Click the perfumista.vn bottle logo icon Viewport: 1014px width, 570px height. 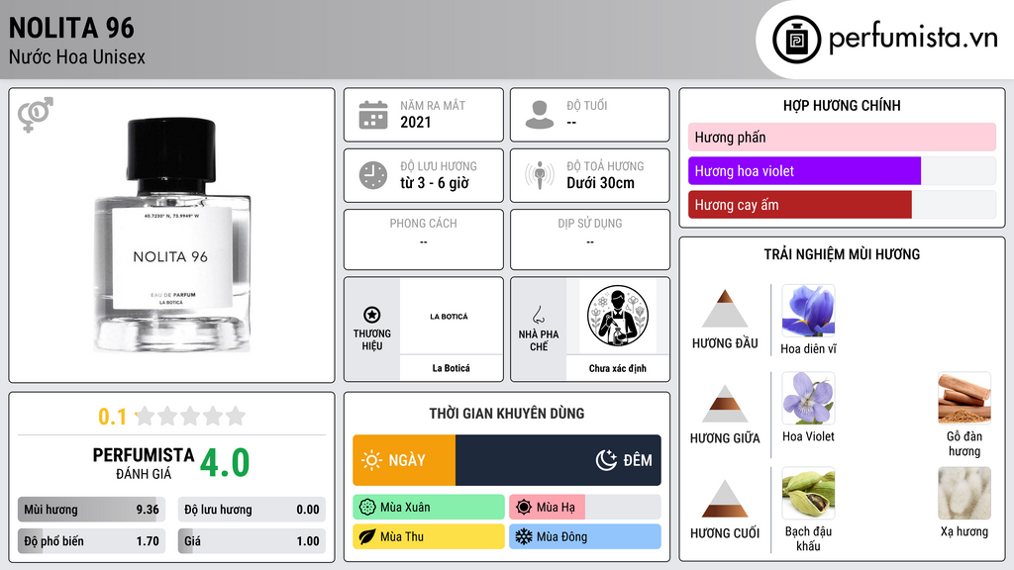pos(796,40)
